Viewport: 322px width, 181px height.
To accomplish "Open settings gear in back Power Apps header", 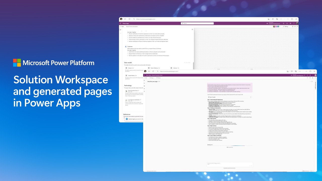I will [291, 23].
